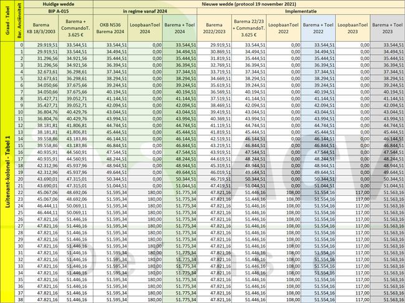The height and width of the screenshot is (303, 405).
Task: Select Barema + Toel 2024 value in row 17
Action: (180, 159)
